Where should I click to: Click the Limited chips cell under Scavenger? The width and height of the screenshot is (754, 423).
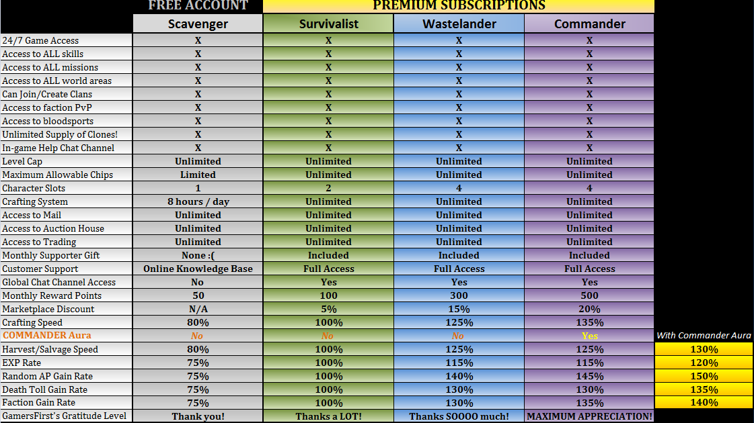tap(198, 175)
